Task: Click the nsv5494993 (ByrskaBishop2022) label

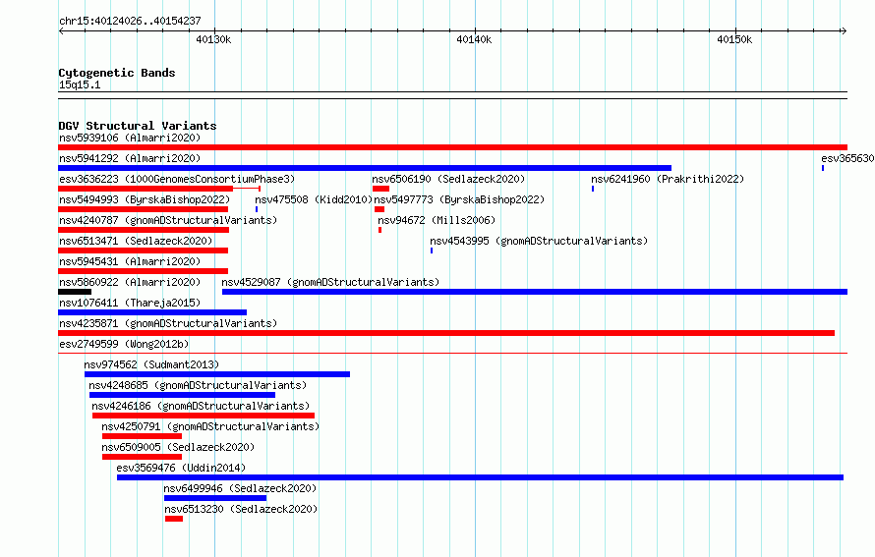Action: tap(145, 199)
